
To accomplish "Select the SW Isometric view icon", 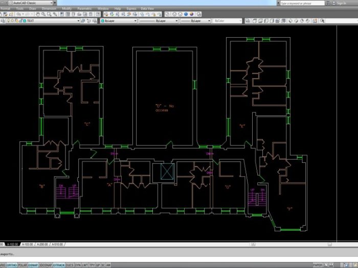I will coord(290,21).
